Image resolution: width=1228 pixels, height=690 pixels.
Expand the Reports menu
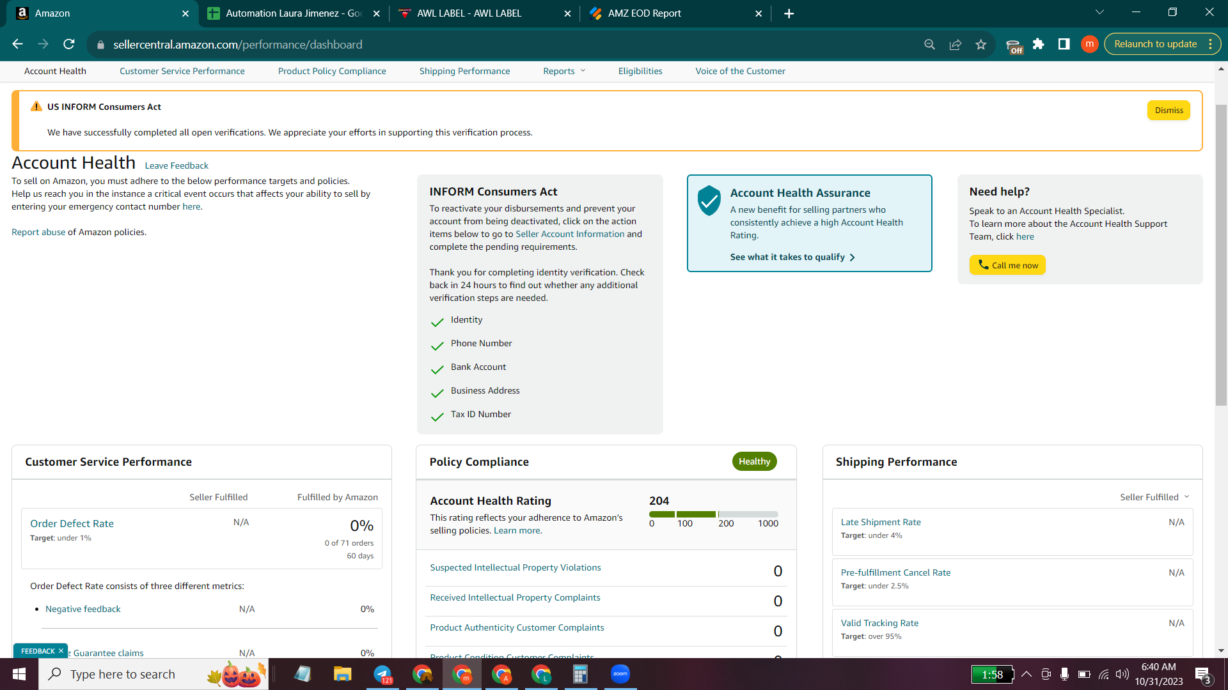pyautogui.click(x=564, y=71)
